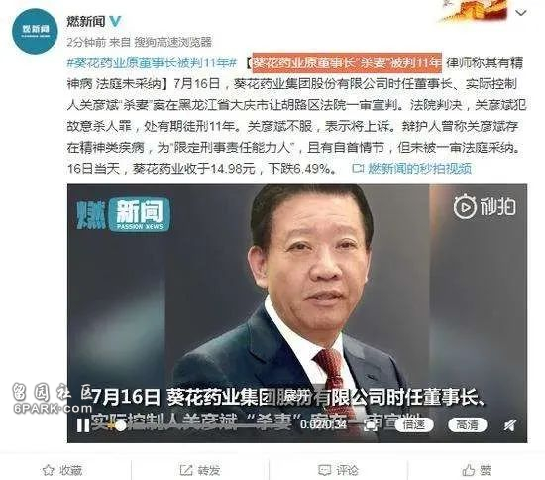The width and height of the screenshot is (545, 480).
Task: Open the 评论 comments section
Action: pyautogui.click(x=338, y=470)
